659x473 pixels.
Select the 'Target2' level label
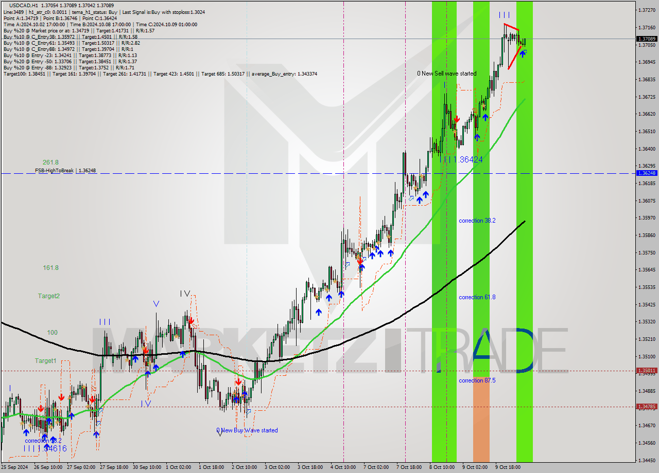pos(48,296)
